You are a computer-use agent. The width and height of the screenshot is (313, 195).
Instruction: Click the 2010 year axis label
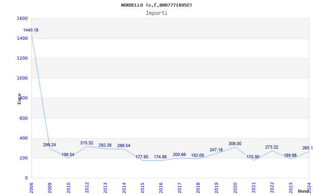tap(68, 188)
